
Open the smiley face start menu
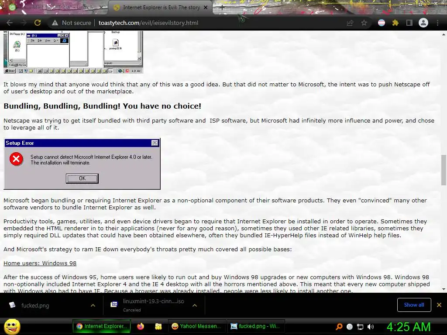coord(12,327)
